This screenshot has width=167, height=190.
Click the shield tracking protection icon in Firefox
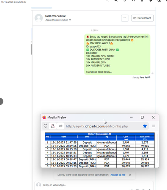pos(45,126)
